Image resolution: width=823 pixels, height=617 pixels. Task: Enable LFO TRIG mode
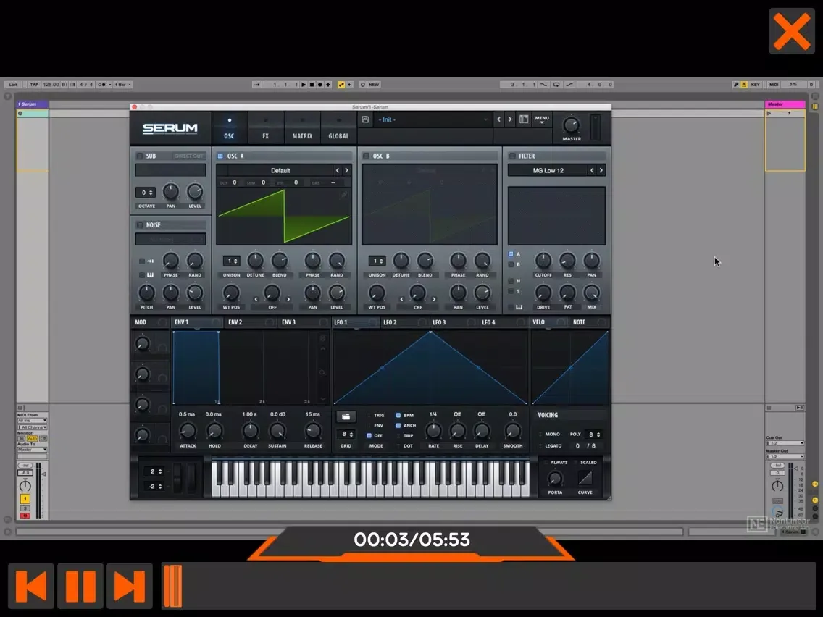(x=369, y=416)
